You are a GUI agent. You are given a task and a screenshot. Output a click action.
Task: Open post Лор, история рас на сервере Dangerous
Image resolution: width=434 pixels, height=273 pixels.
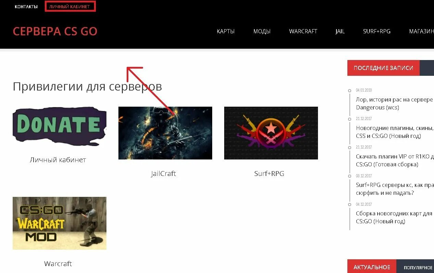point(395,104)
